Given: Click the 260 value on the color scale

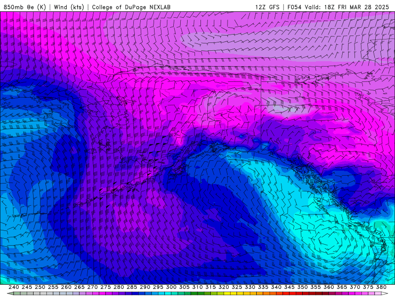Looking at the screenshot, I should (66, 287).
